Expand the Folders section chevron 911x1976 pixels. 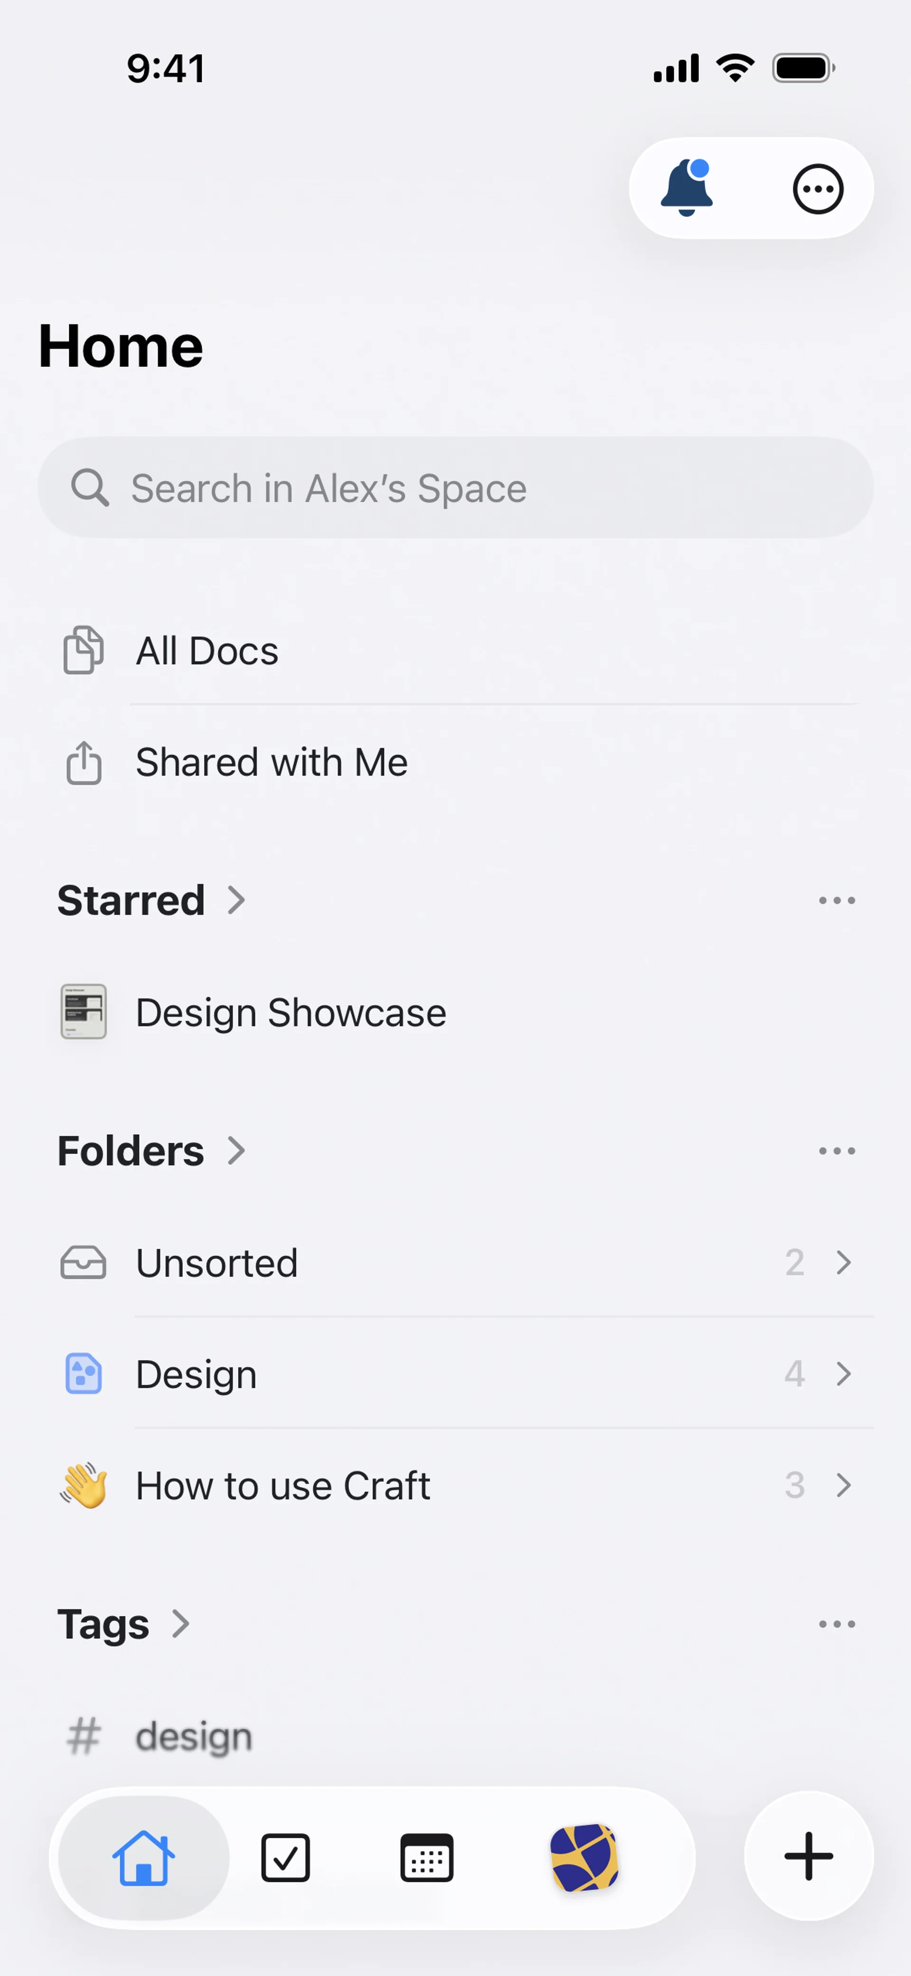coord(236,1151)
